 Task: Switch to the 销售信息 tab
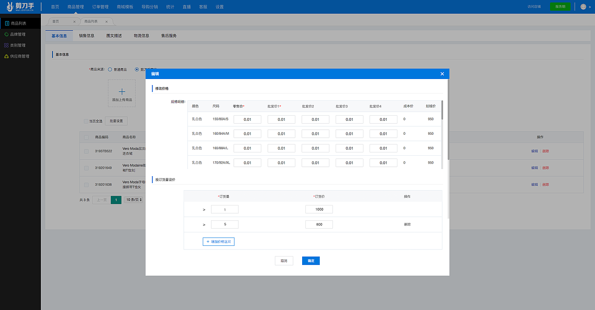pyautogui.click(x=86, y=36)
